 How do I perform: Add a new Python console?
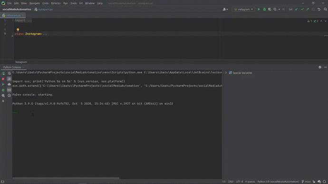click(x=3, y=101)
